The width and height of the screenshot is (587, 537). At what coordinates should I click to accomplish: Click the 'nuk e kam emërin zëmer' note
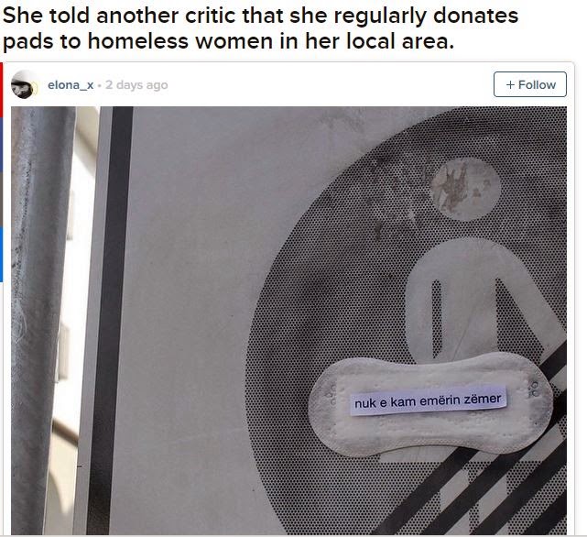(428, 401)
